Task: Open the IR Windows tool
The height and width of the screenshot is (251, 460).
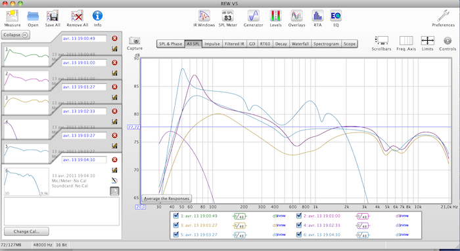Action: (x=204, y=16)
